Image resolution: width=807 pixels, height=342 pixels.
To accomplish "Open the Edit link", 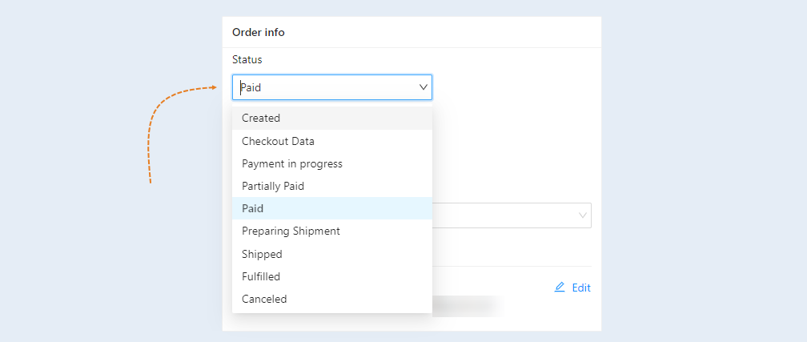I will point(581,288).
